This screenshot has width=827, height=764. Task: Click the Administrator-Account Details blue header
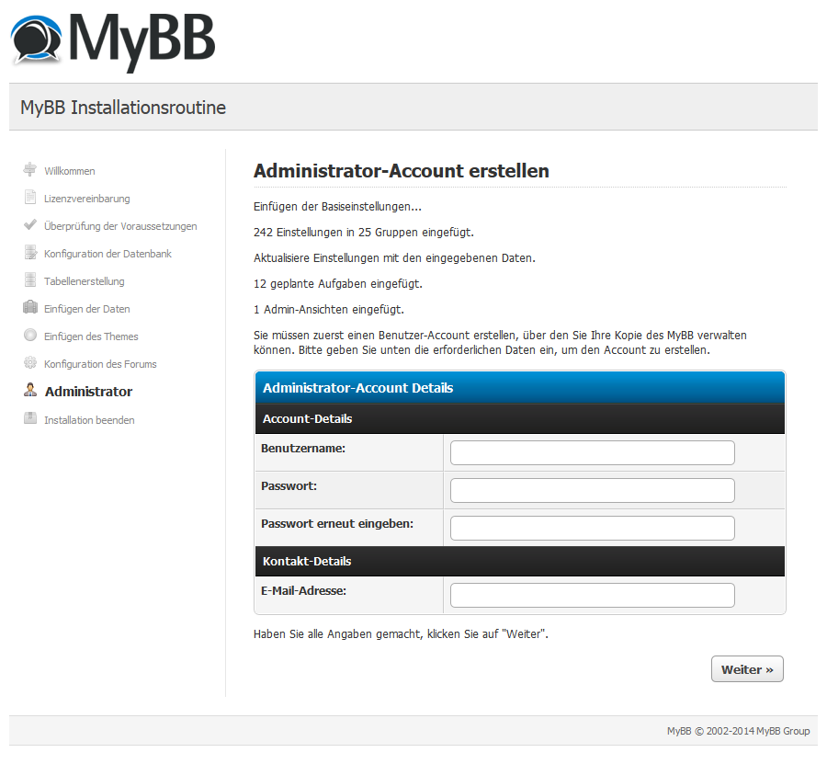click(x=520, y=388)
